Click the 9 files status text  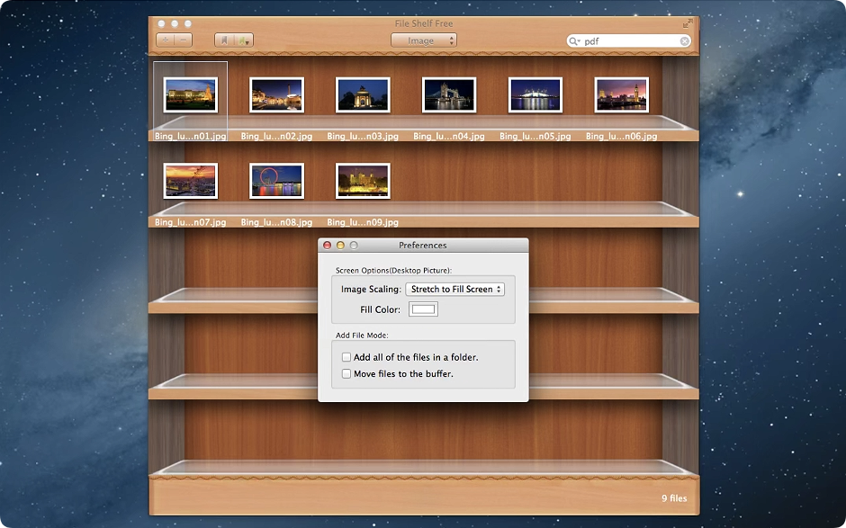click(674, 498)
